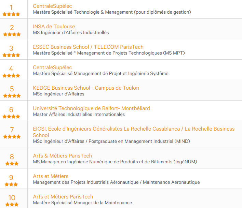242x208 pixels.
Task: Select rank number 8
Action: pyautogui.click(x=12, y=157)
